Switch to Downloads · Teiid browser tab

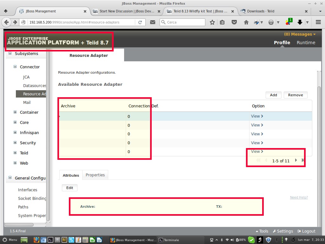(261, 11)
